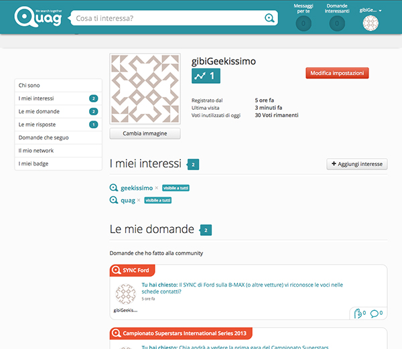Open Domande che seguo sidebar item
402x349 pixels.
point(58,137)
